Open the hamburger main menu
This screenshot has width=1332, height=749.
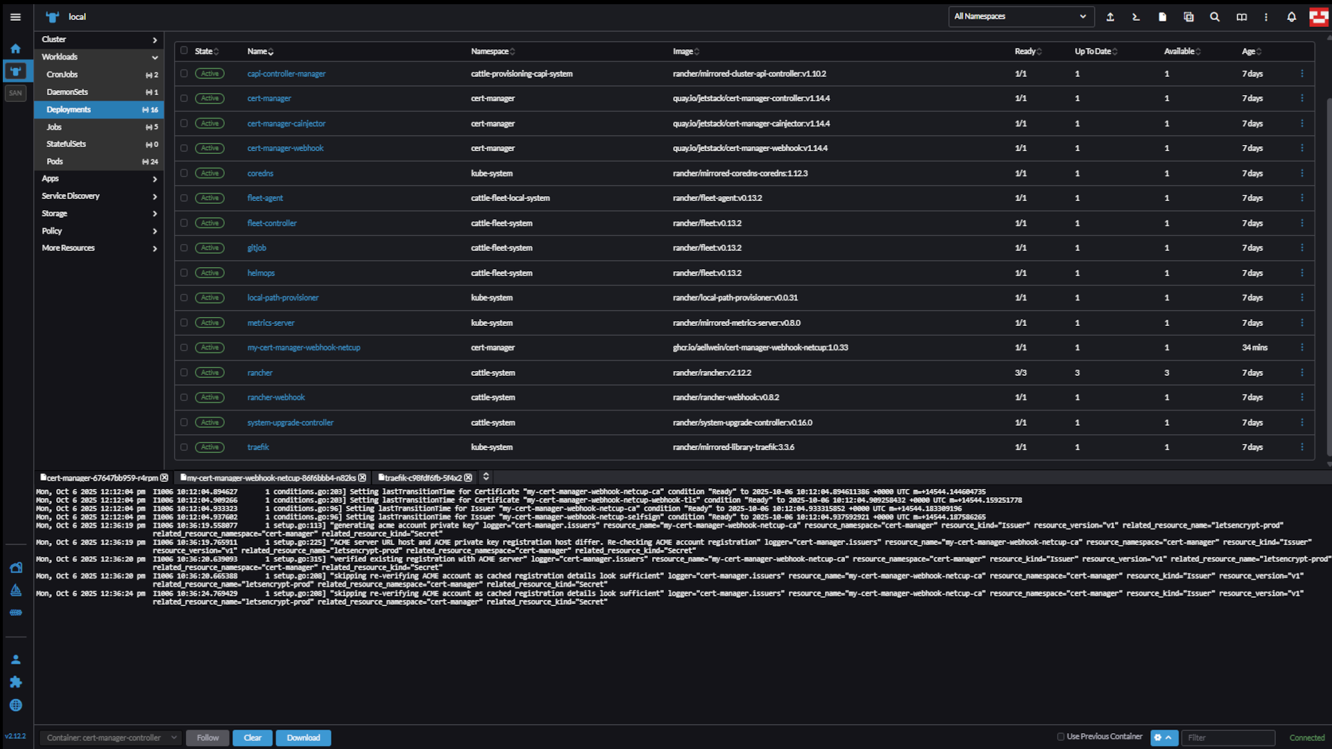(x=15, y=17)
